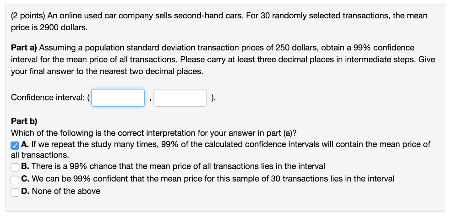Click the bold 'Part a)' heading
The image size is (469, 220).
point(24,48)
